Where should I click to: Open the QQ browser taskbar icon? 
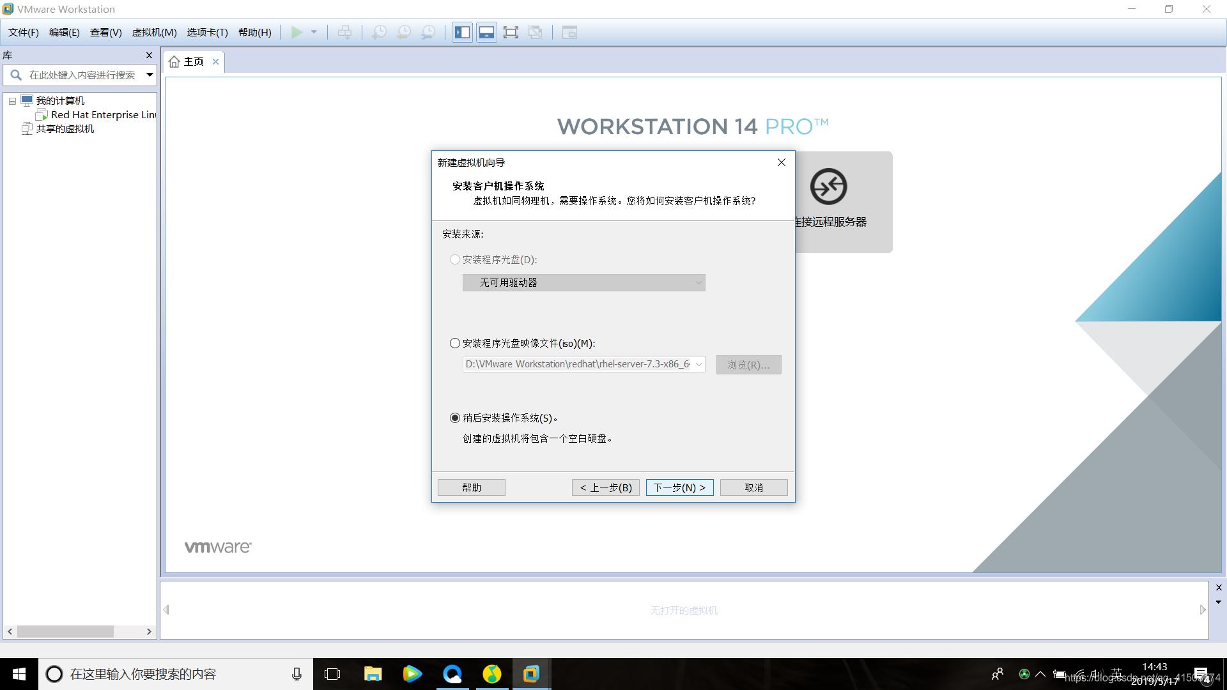coord(452,674)
